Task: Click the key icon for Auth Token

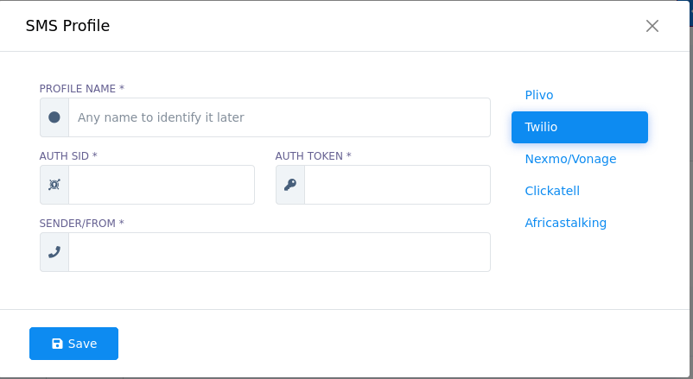Action: [290, 185]
